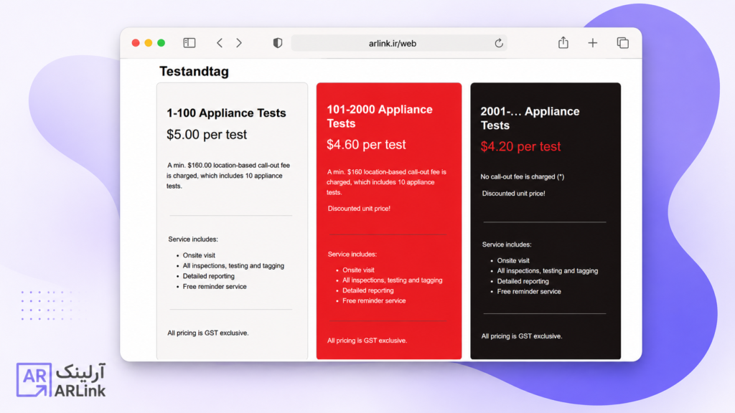735x413 pixels.
Task: Click 'Onsite visit' in red card
Action: 358,270
